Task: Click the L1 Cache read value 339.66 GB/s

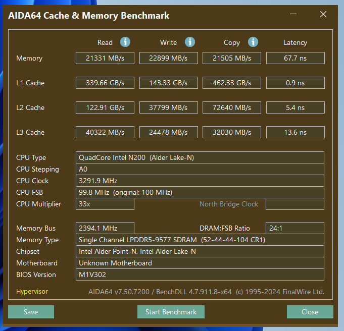Action: coord(105,83)
